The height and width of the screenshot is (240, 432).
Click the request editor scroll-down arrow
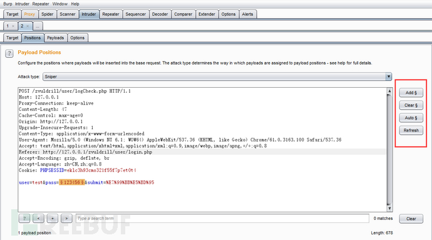[389, 209]
